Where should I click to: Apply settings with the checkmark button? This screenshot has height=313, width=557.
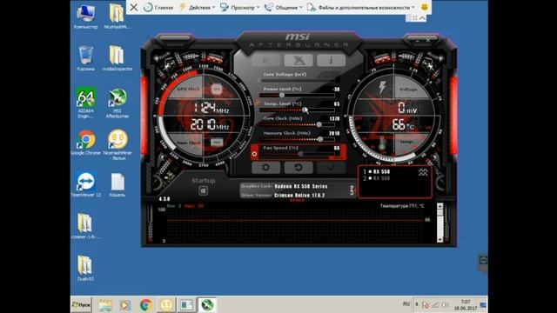[331, 168]
